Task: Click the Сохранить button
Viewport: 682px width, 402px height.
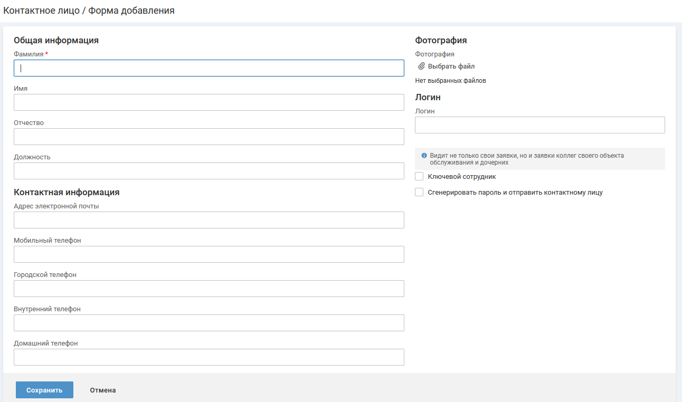Action: [x=44, y=390]
